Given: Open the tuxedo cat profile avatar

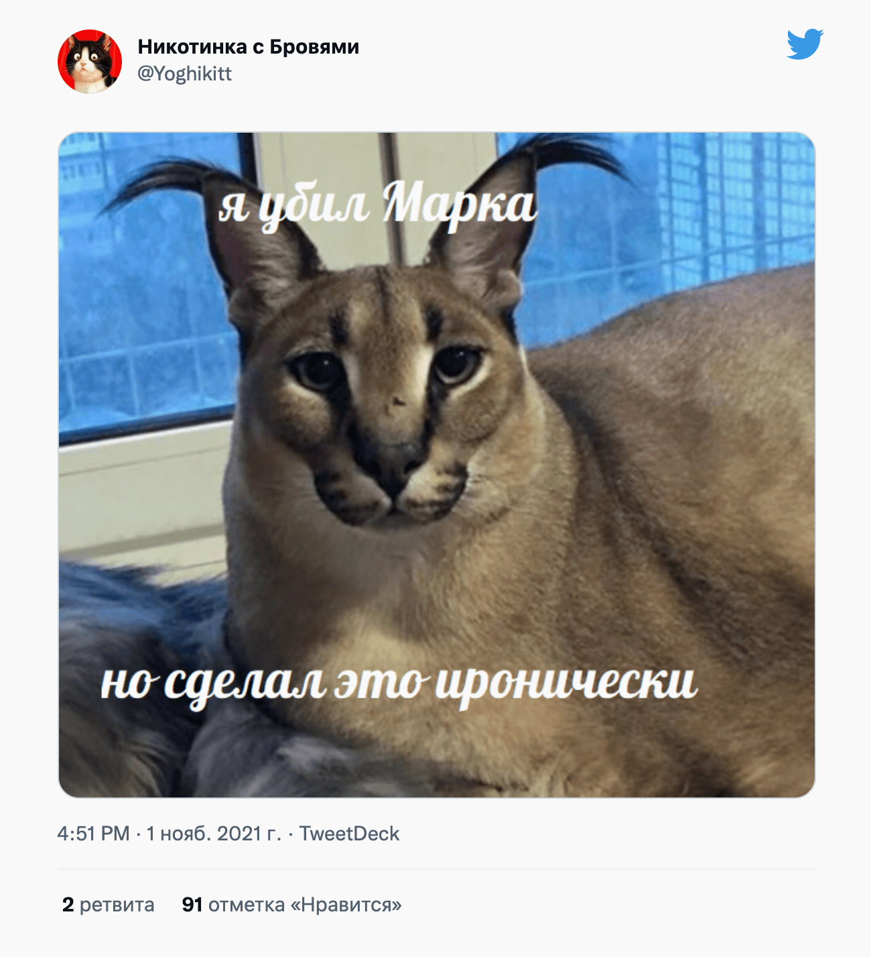Looking at the screenshot, I should pos(90,61).
